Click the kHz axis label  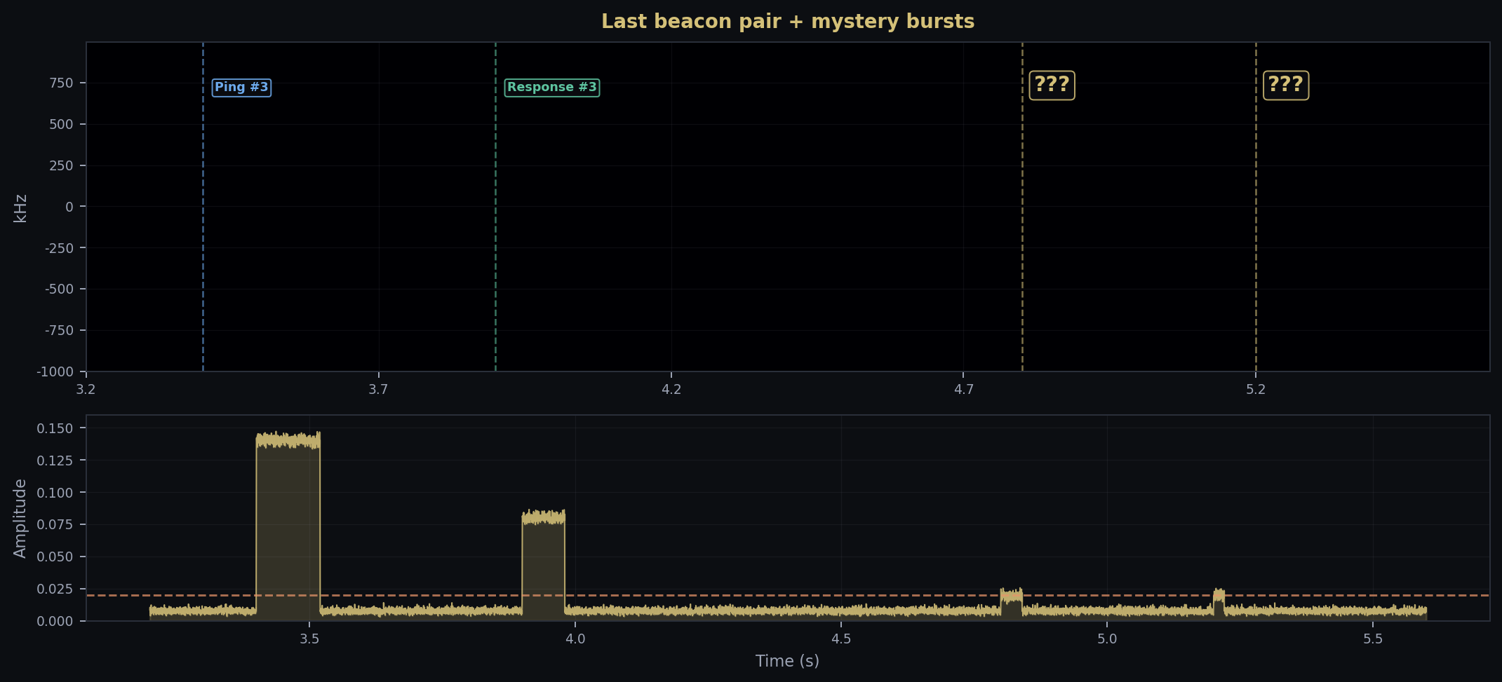click(x=21, y=206)
